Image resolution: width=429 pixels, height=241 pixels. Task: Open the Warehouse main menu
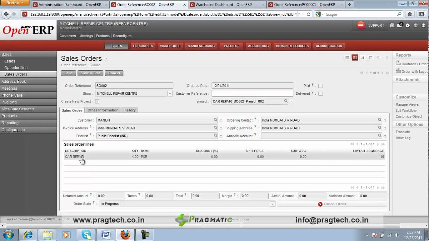pyautogui.click(x=170, y=46)
